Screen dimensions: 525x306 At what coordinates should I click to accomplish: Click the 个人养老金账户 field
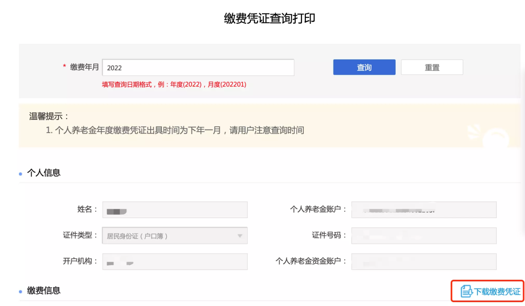(x=423, y=210)
